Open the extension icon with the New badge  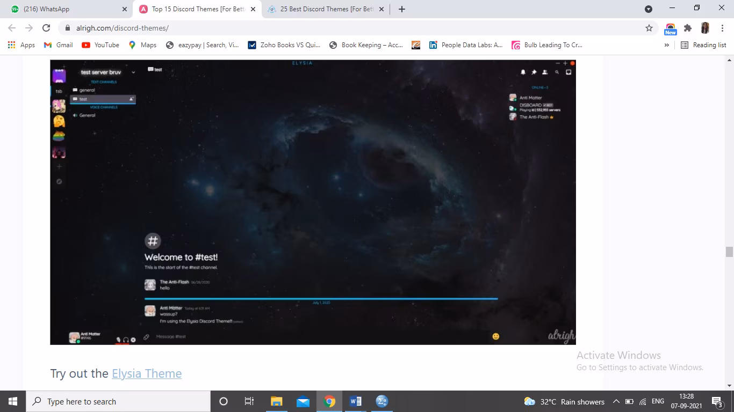tap(671, 28)
